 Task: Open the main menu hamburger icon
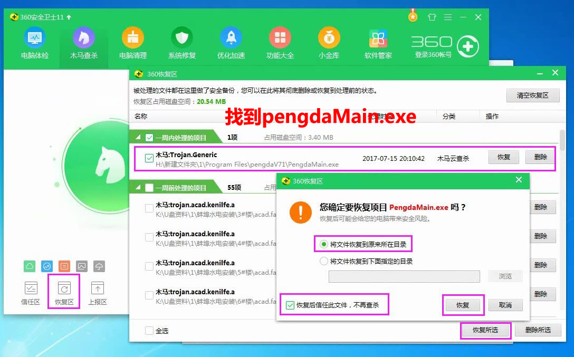pos(448,17)
